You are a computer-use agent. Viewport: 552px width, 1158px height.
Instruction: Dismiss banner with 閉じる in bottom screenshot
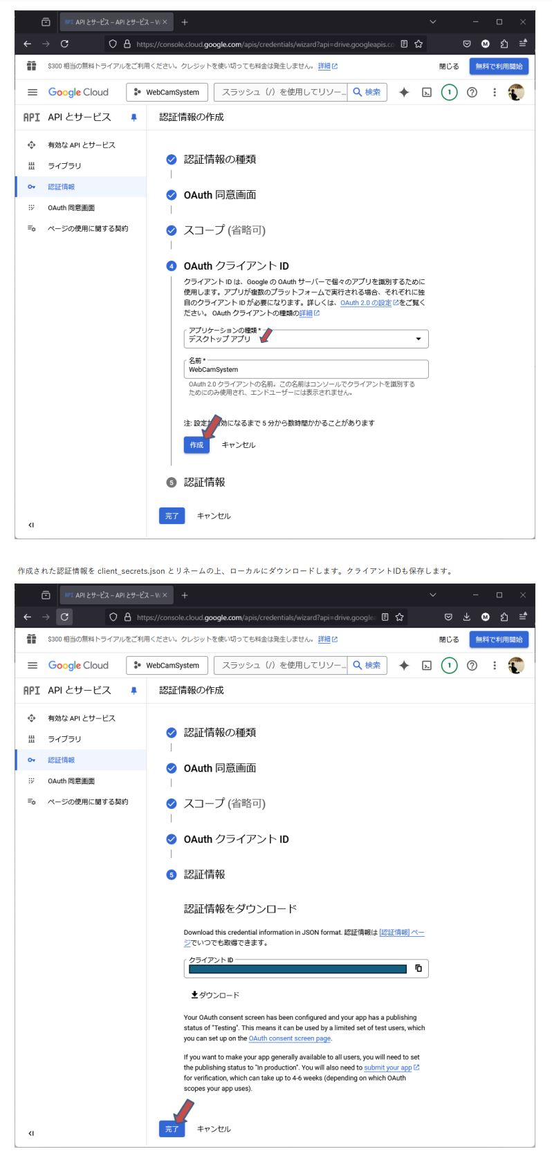(449, 639)
